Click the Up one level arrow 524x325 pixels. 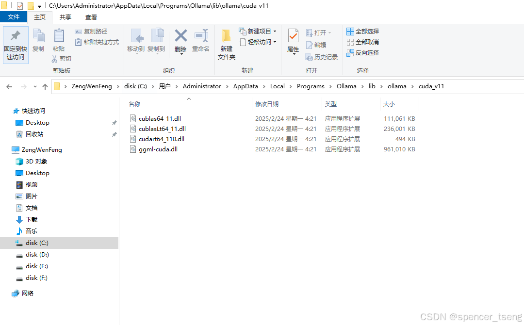(x=45, y=87)
